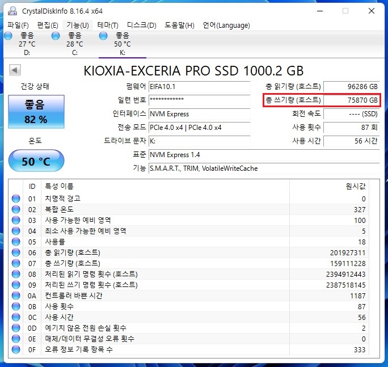
Task: Close the CrystalDiskInfo window
Action: click(x=372, y=11)
